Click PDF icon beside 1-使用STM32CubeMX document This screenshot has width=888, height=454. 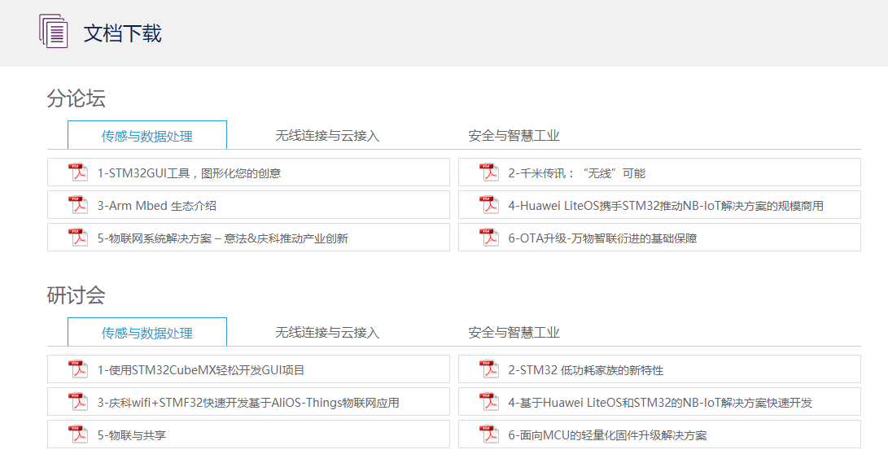coord(78,369)
